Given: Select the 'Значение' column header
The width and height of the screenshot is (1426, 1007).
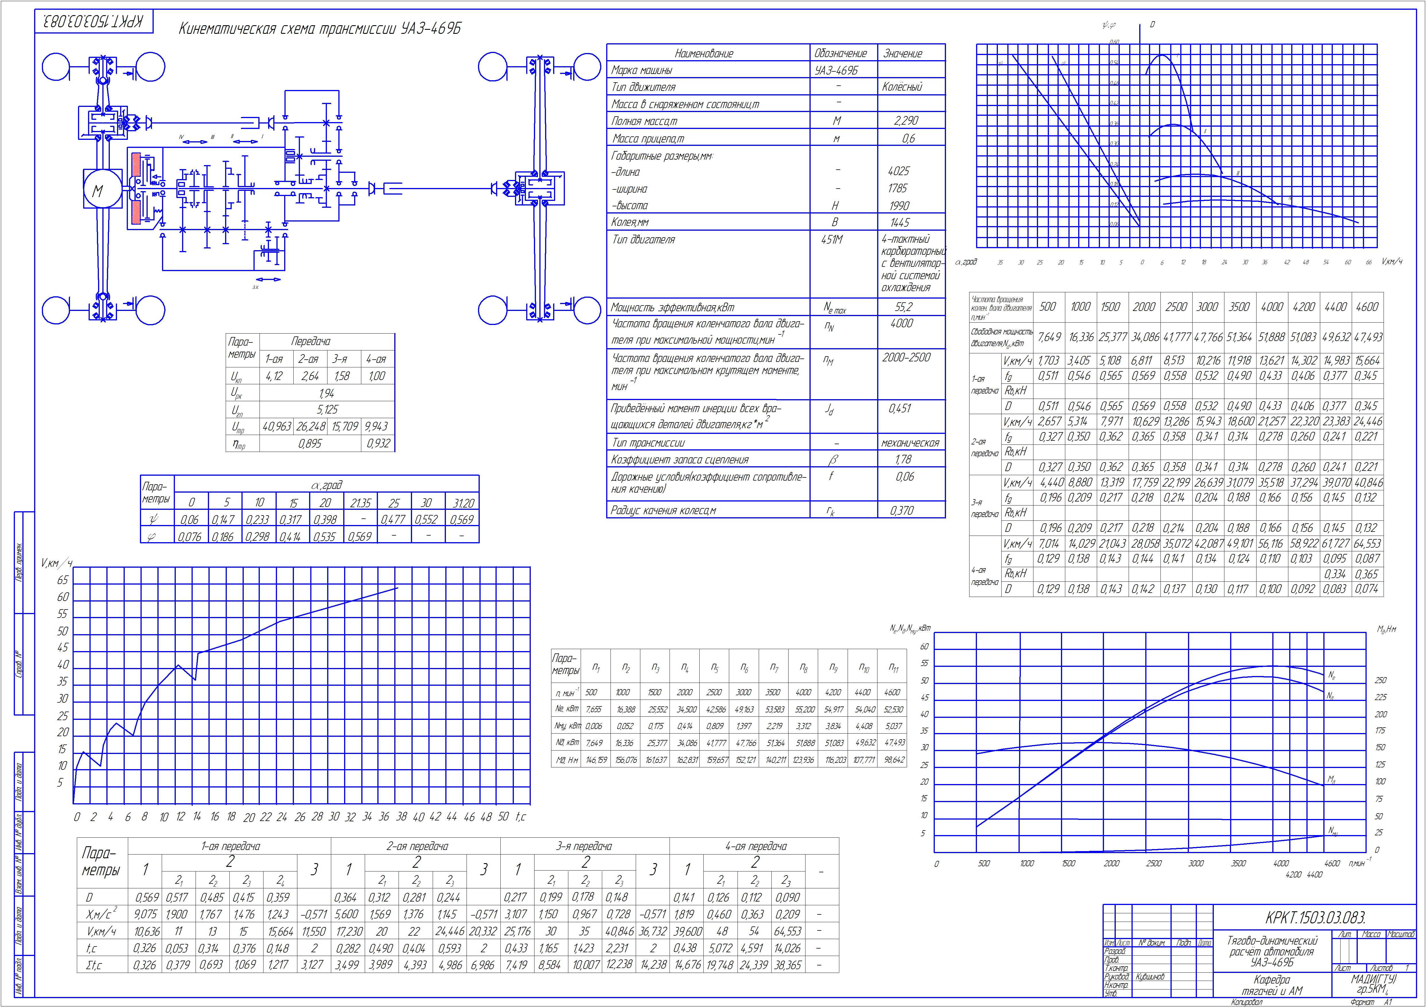Looking at the screenshot, I should [902, 53].
